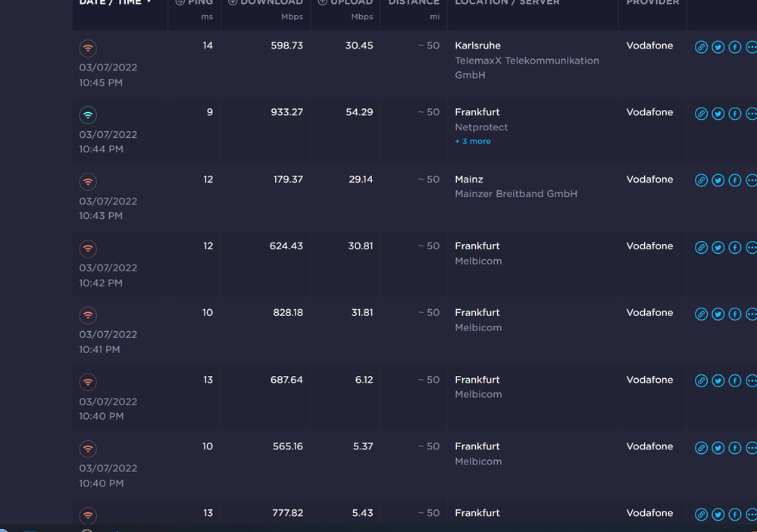Copy link icon for 624.43 Mbps result
The image size is (757, 532).
click(x=701, y=247)
